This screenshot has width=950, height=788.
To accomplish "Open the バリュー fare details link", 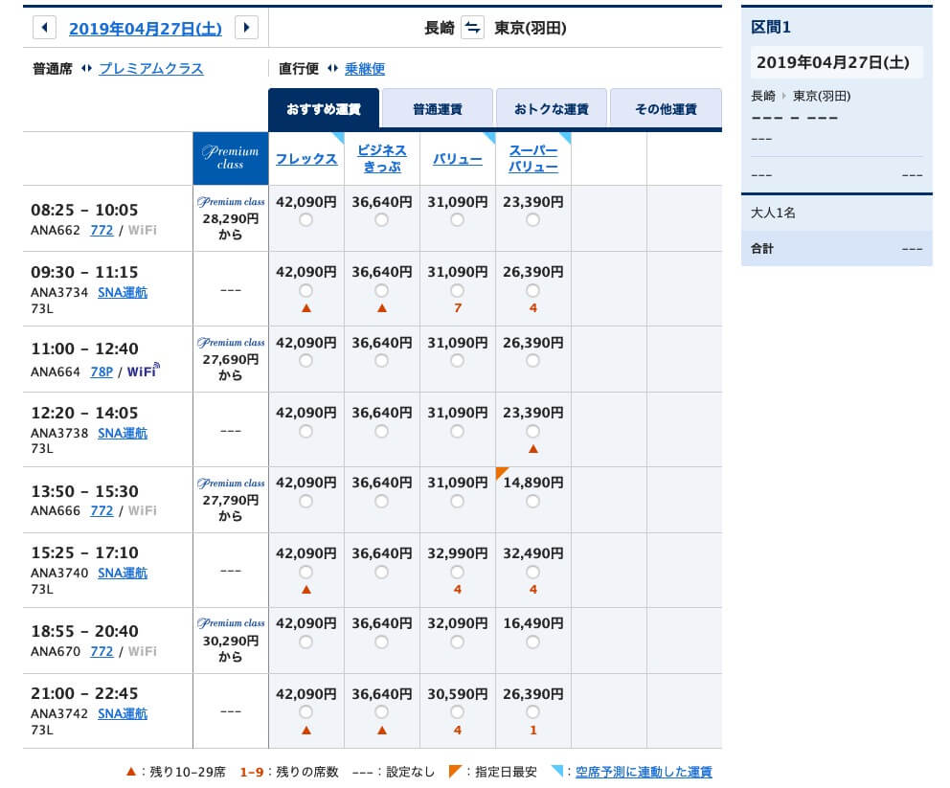I will 458,159.
